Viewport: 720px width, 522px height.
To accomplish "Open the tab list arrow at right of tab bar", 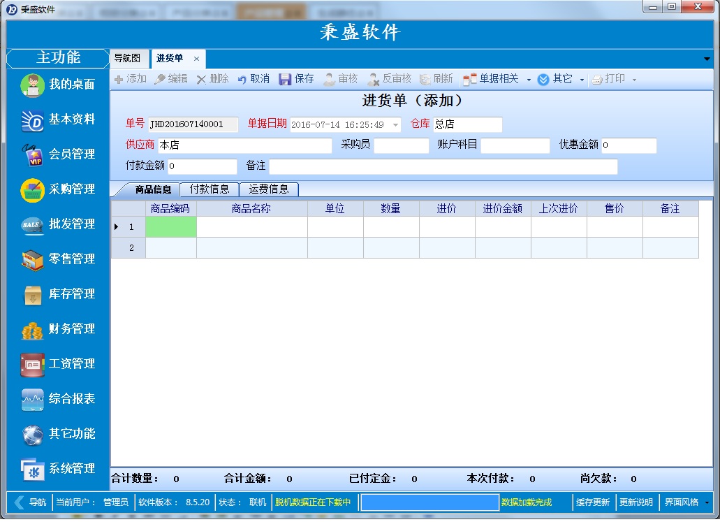I will click(x=707, y=59).
